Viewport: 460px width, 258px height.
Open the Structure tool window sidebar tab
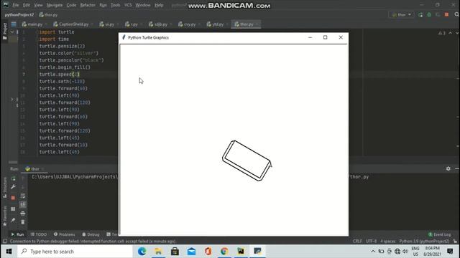pyautogui.click(x=5, y=188)
